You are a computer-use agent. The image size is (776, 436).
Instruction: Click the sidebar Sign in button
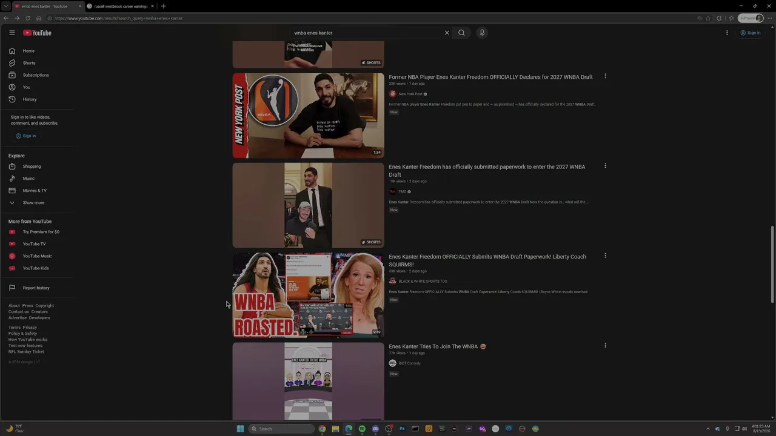tap(25, 136)
